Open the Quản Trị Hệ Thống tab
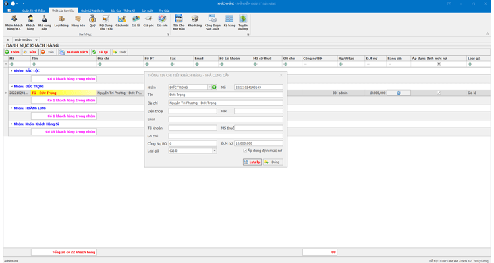The image size is (494, 263). click(34, 11)
